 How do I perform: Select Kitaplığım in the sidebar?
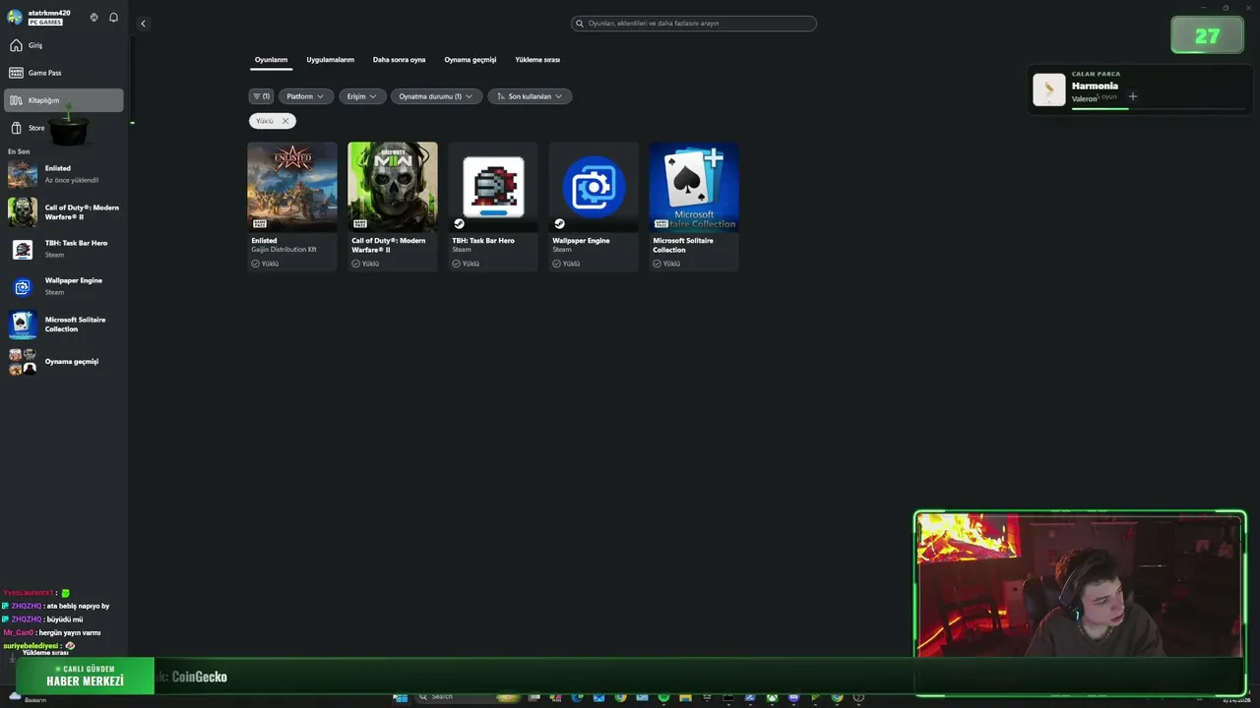point(64,100)
